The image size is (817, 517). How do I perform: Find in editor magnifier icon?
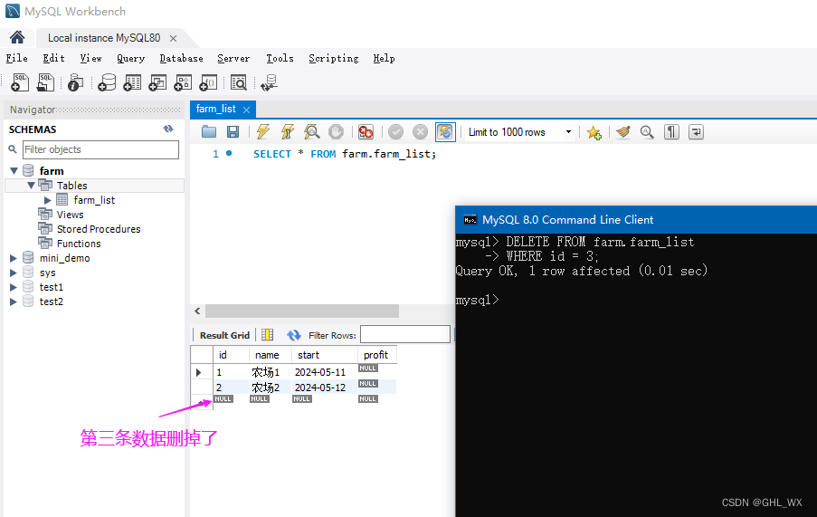pyautogui.click(x=647, y=132)
